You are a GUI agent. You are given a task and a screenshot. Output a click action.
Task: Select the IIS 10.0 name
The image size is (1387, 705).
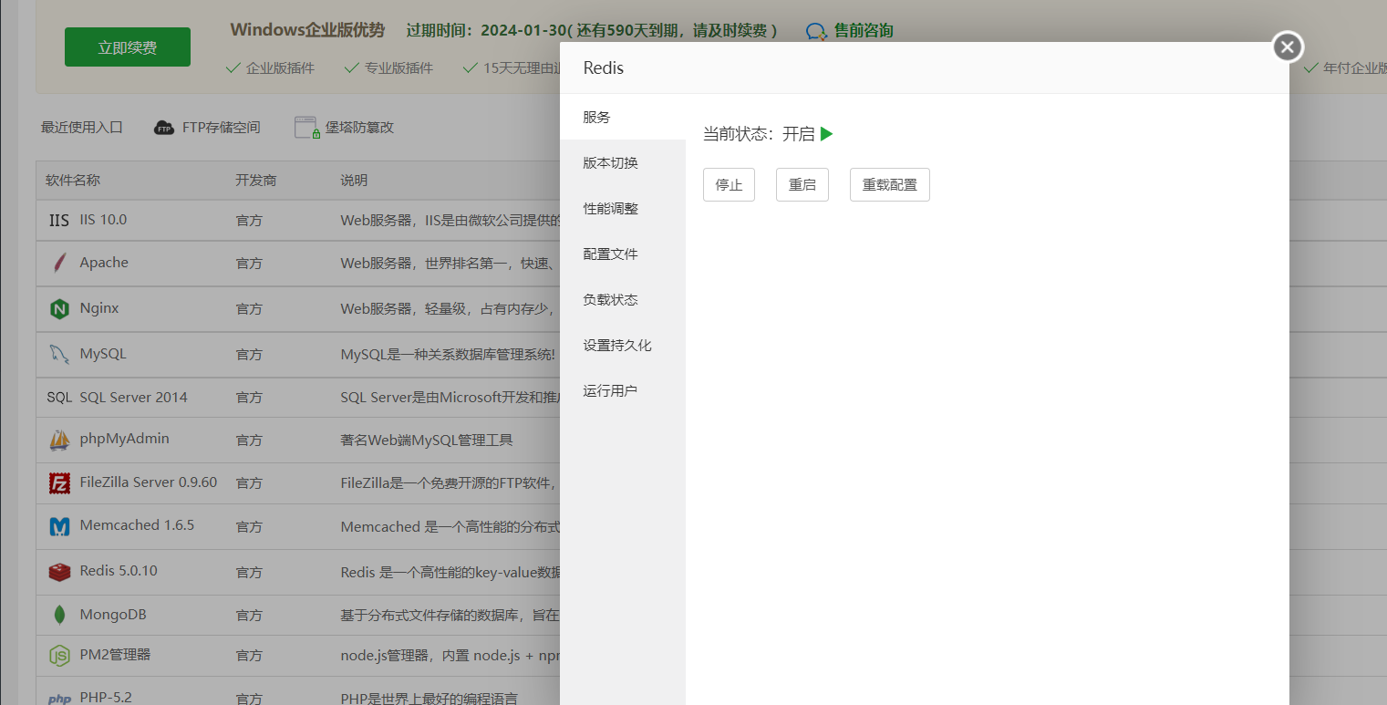[103, 220]
